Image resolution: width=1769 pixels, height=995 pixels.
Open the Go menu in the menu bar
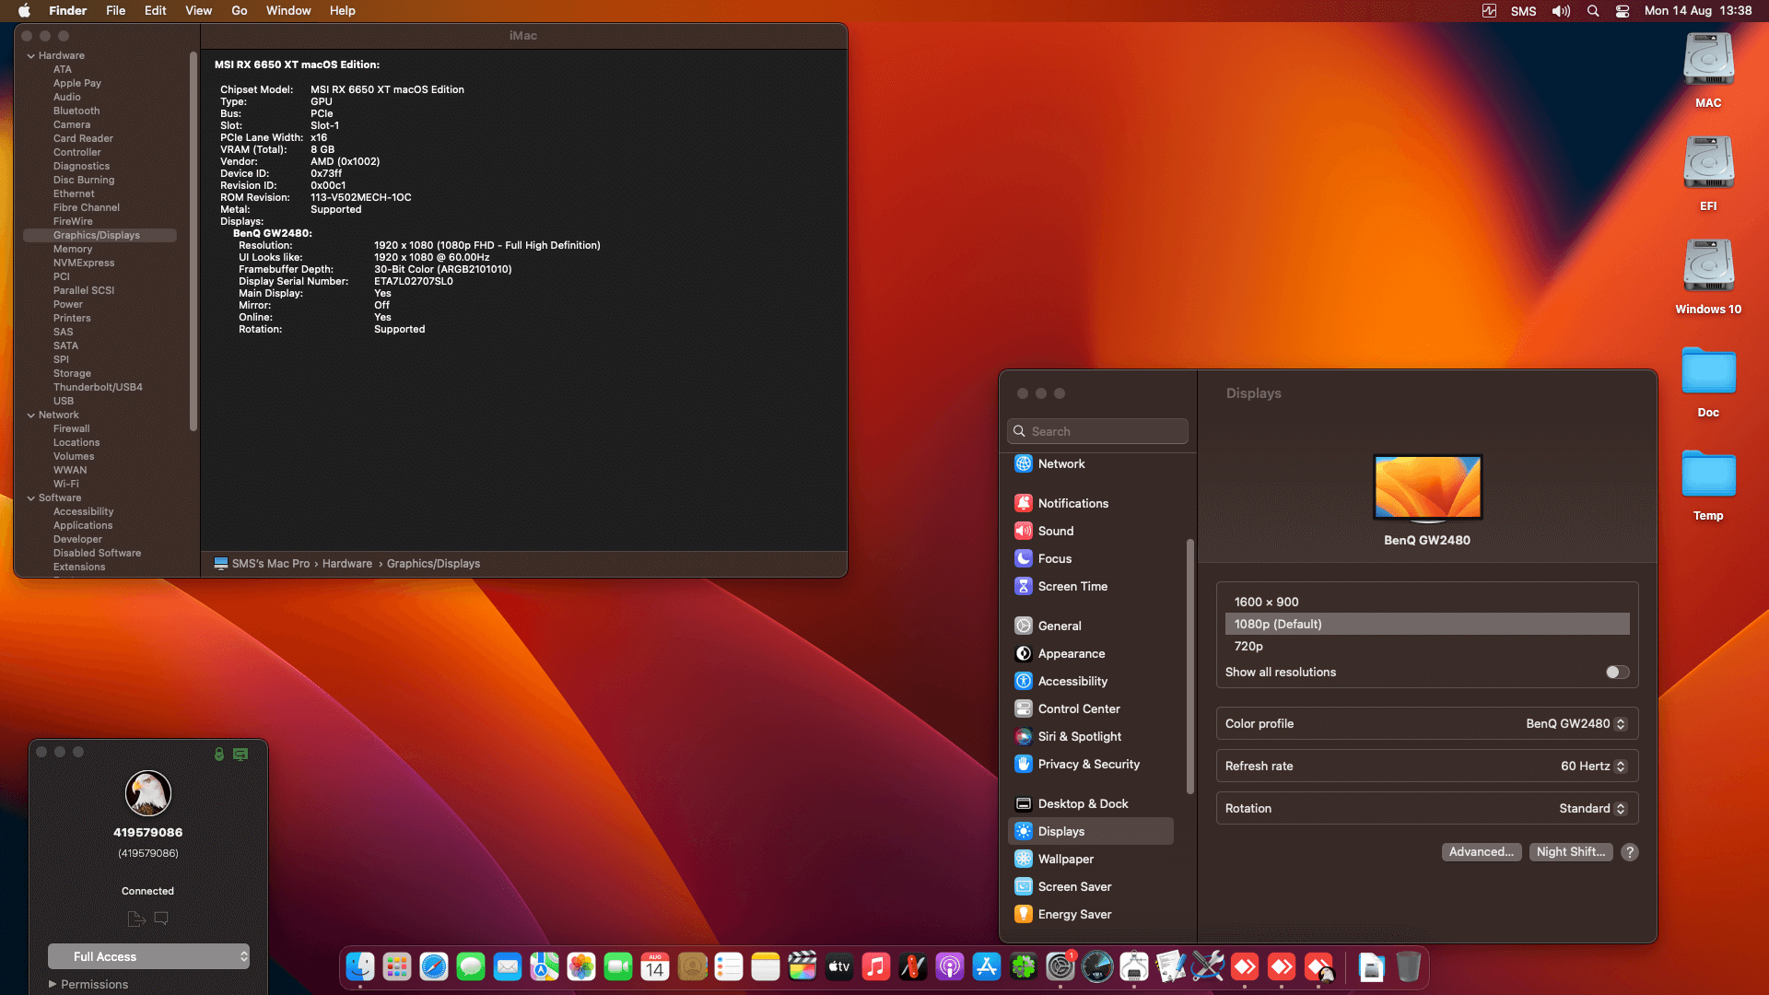click(x=239, y=10)
